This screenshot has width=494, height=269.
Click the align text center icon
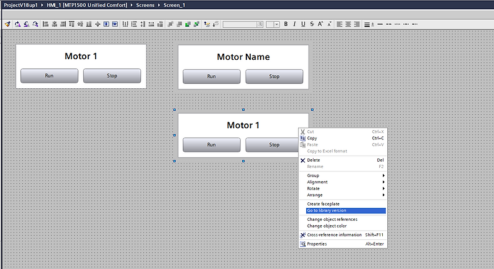tap(348, 24)
